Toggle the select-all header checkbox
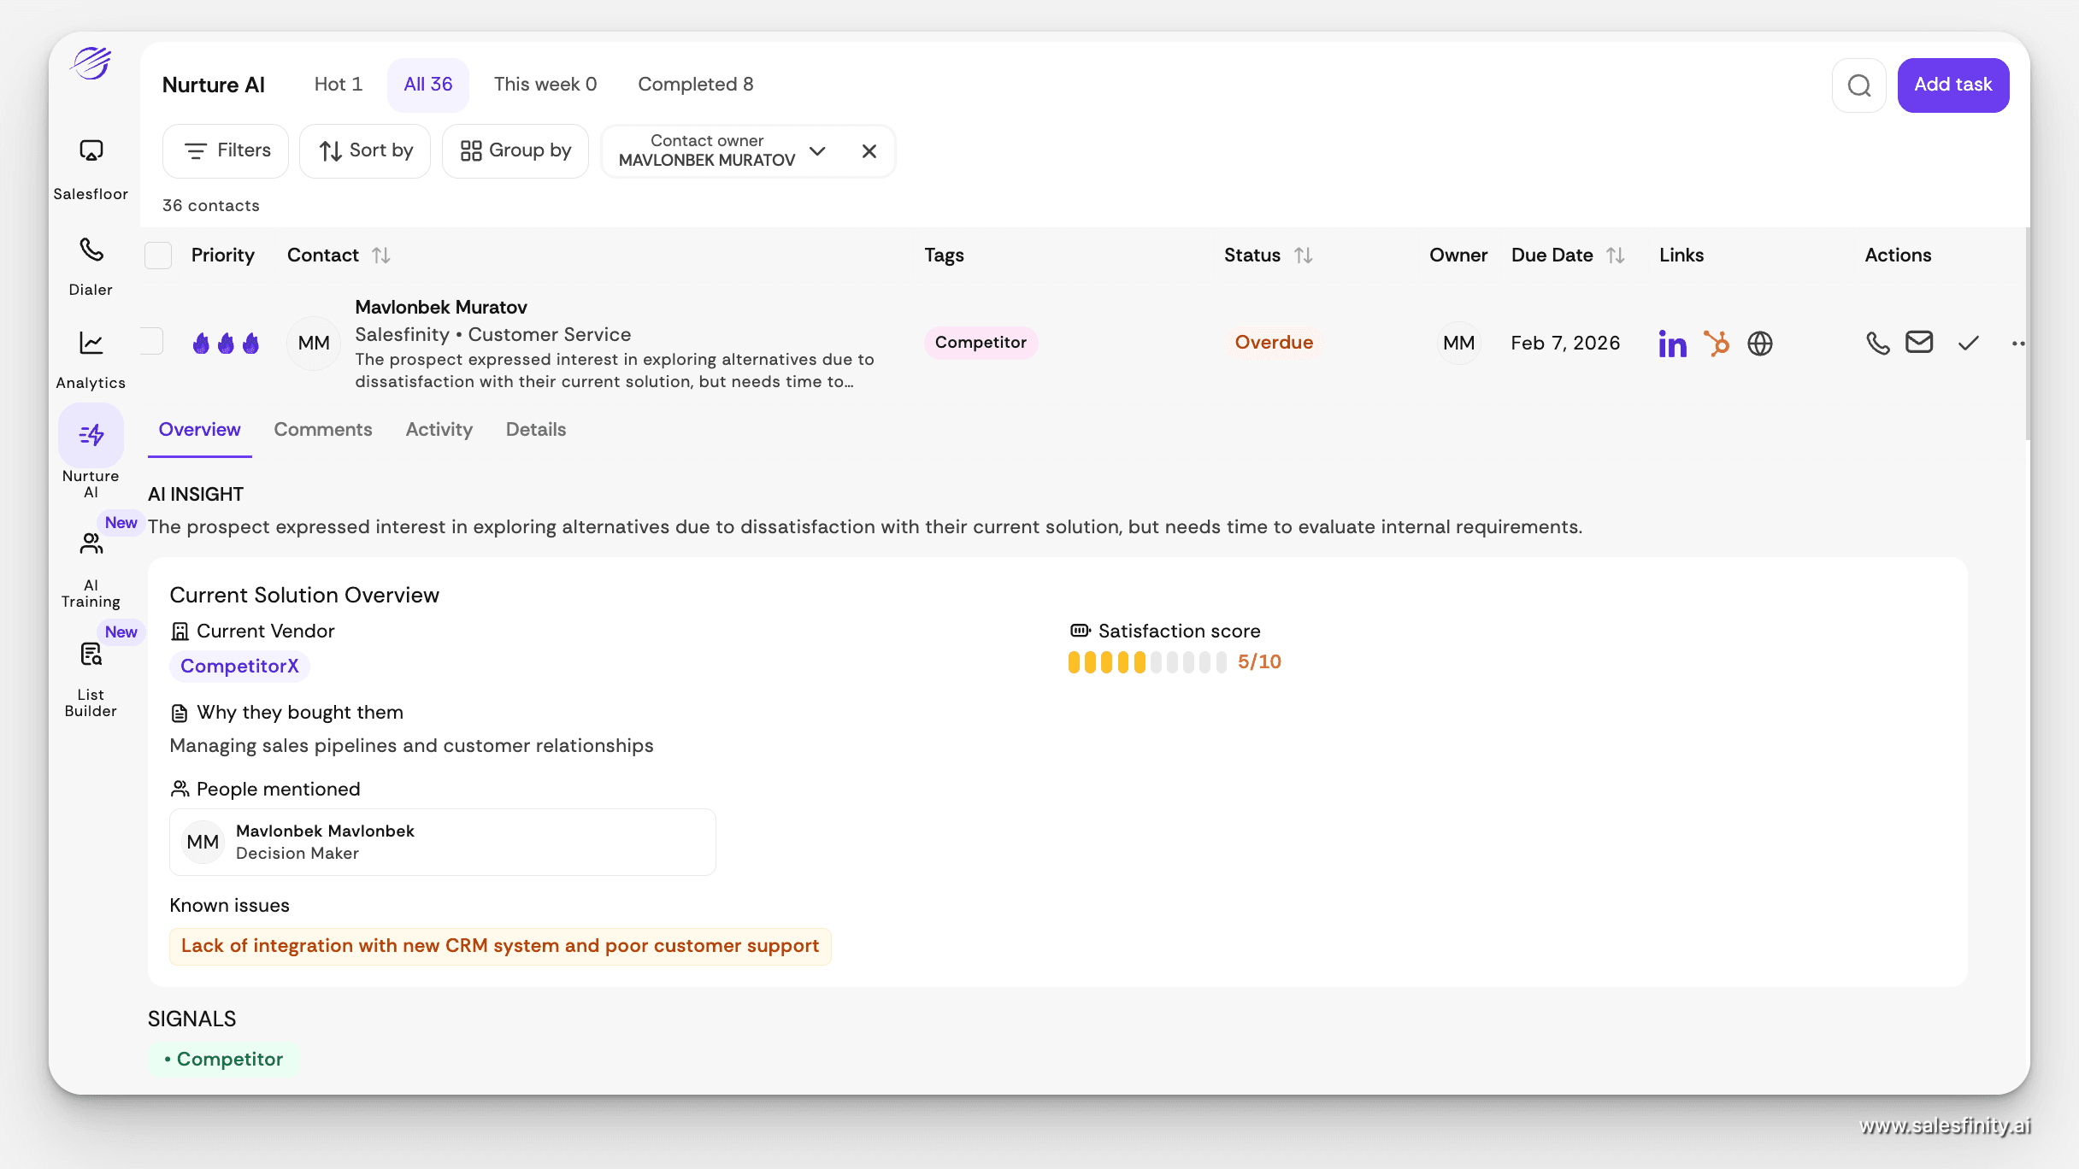The height and width of the screenshot is (1169, 2079). 158,256
